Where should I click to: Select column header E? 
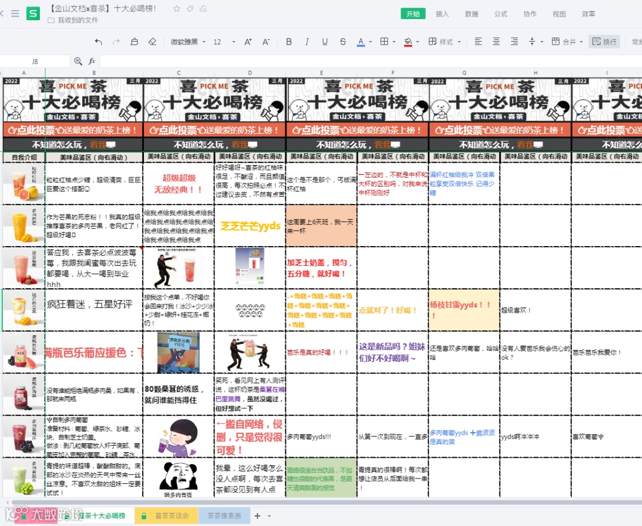pyautogui.click(x=322, y=73)
